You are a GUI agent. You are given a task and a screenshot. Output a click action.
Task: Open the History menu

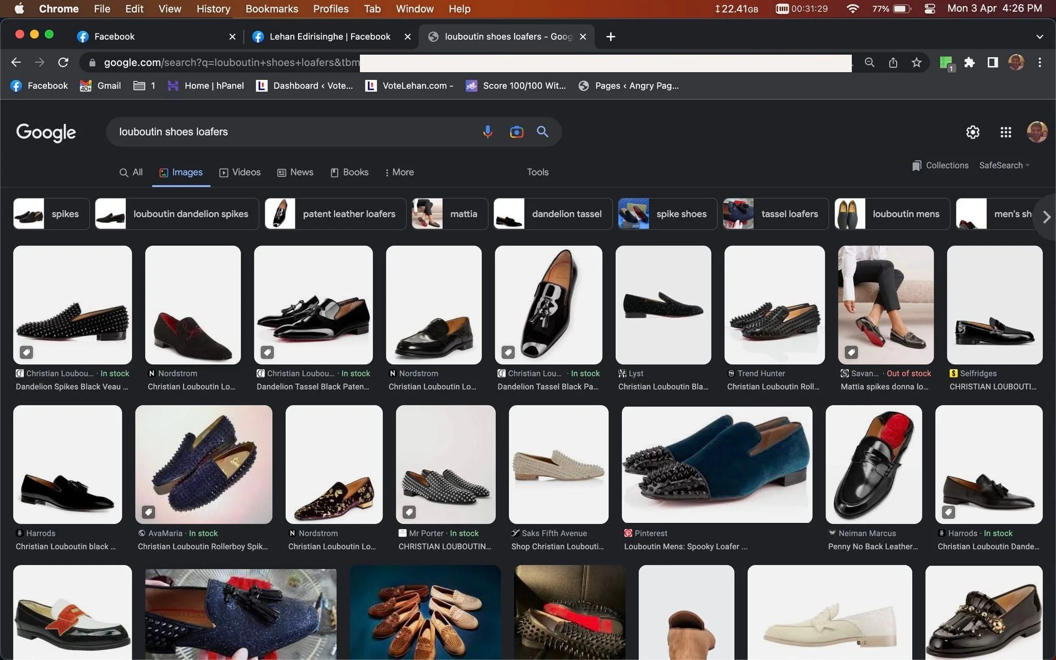[x=213, y=9]
